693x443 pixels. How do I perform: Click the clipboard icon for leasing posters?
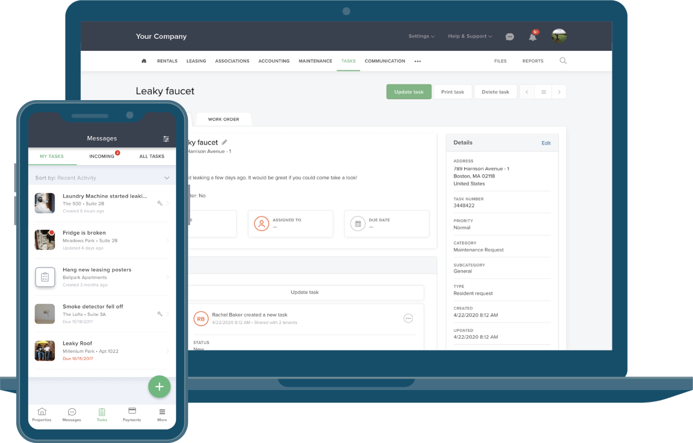coord(45,277)
